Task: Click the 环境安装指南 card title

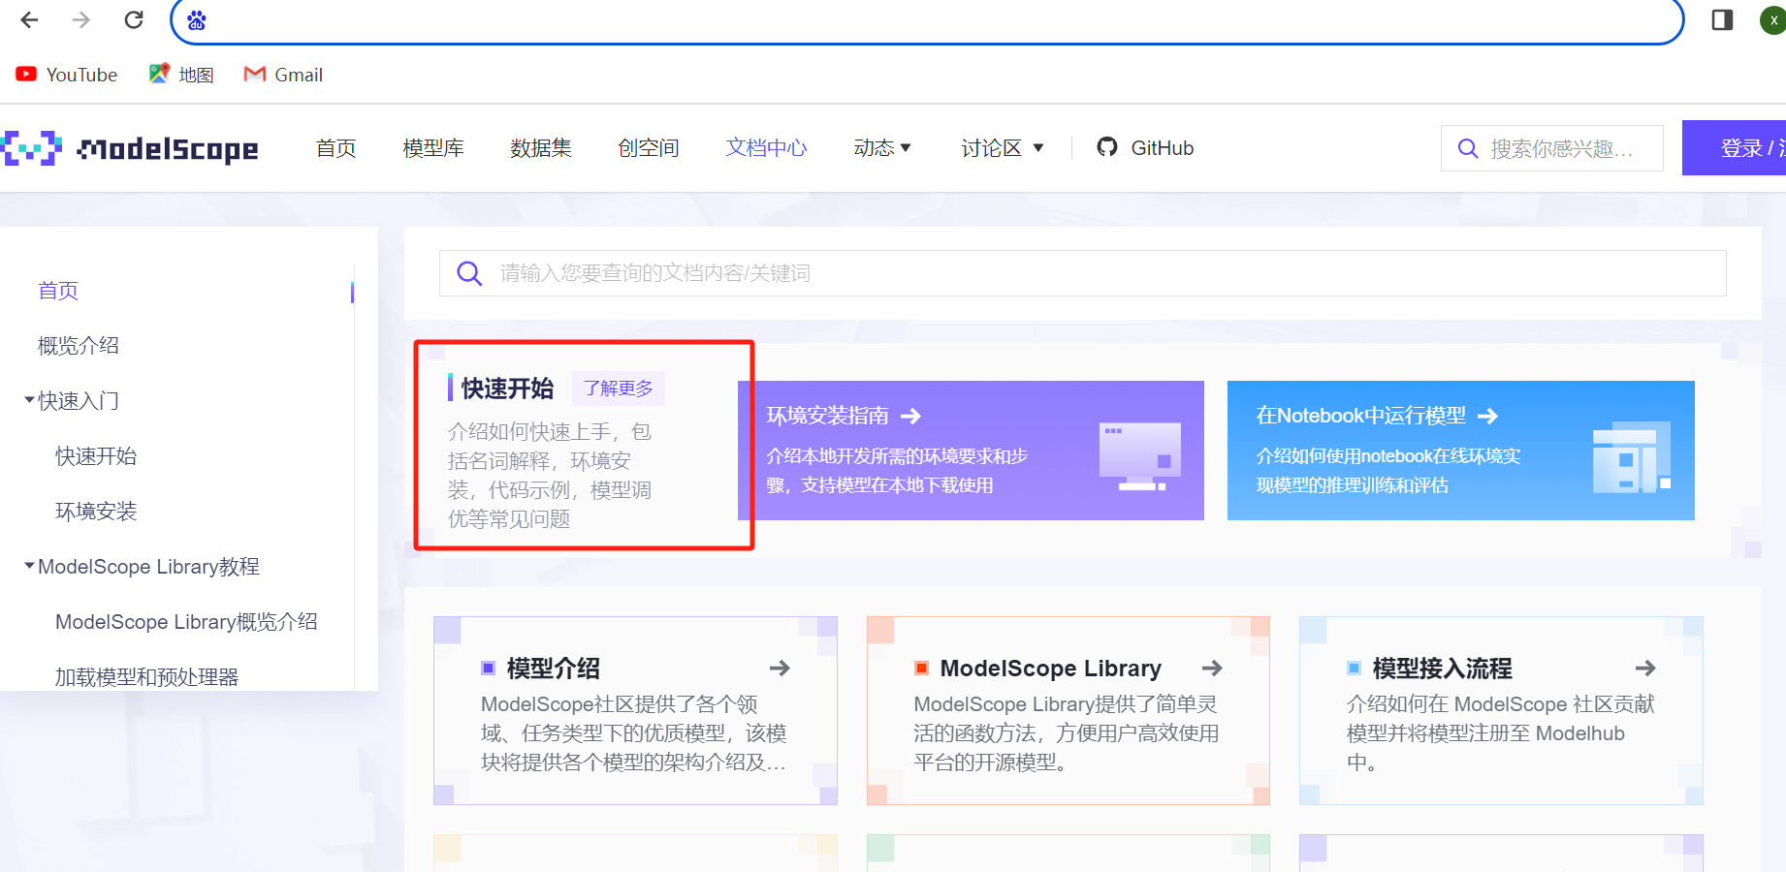Action: click(827, 416)
